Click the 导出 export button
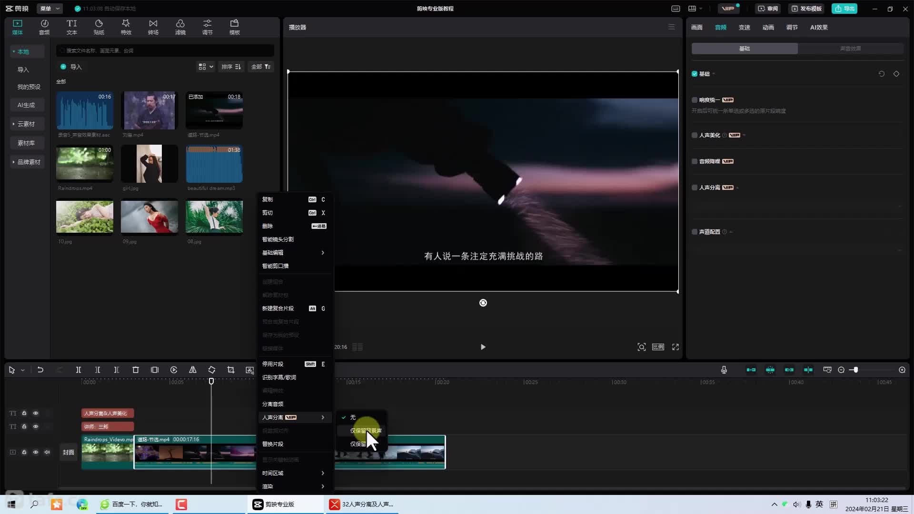Screen dimensions: 914x514 (844, 9)
